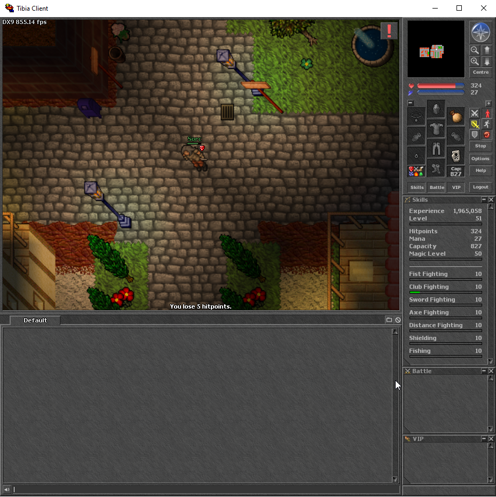Open the brown bag container slot
Image resolution: width=496 pixels, height=497 pixels.
456,116
